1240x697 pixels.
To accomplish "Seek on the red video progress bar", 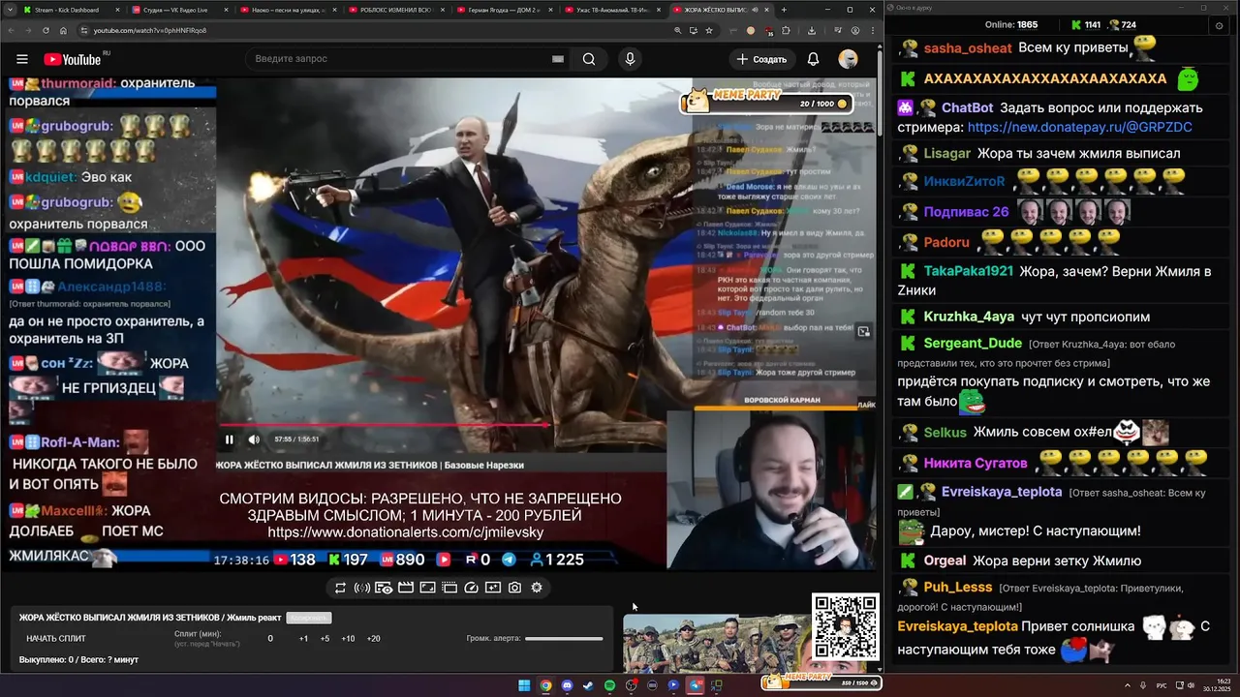I will pyautogui.click(x=387, y=425).
